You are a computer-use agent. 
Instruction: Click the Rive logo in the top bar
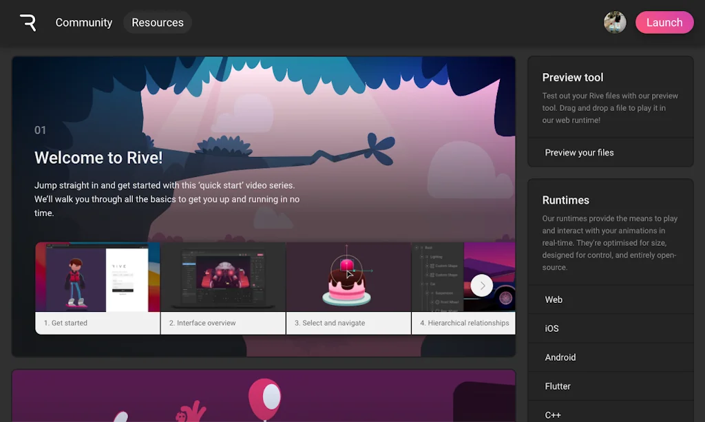pos(27,22)
